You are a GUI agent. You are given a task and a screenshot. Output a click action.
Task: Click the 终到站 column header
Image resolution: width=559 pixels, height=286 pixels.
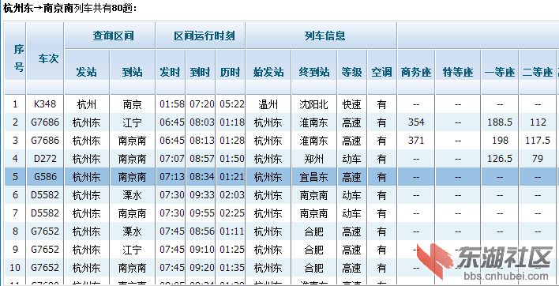coord(314,72)
